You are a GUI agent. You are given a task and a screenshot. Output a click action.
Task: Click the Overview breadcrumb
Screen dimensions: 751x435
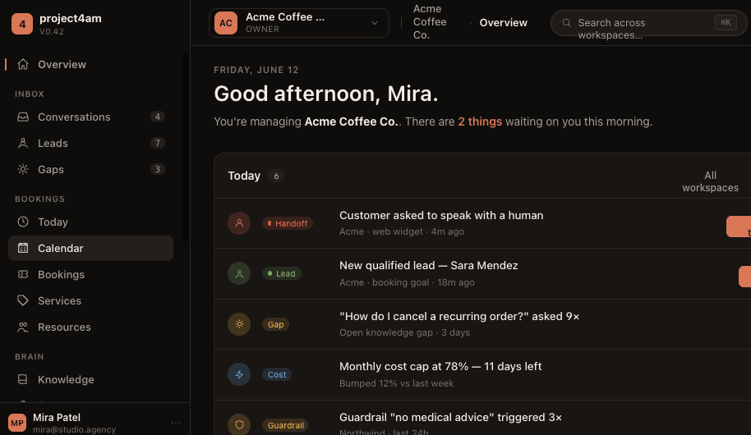click(504, 22)
